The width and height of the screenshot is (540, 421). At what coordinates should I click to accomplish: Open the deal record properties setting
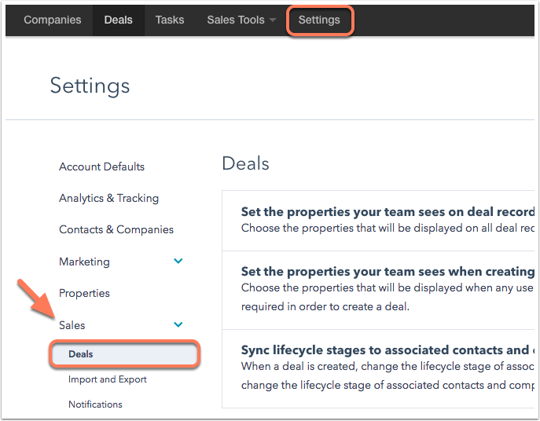click(x=378, y=220)
